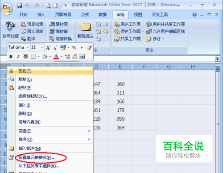Image resolution: width=223 pixels, height=173 pixels.
Task: Save the workbook from quick access toolbar
Action: click(19, 6)
